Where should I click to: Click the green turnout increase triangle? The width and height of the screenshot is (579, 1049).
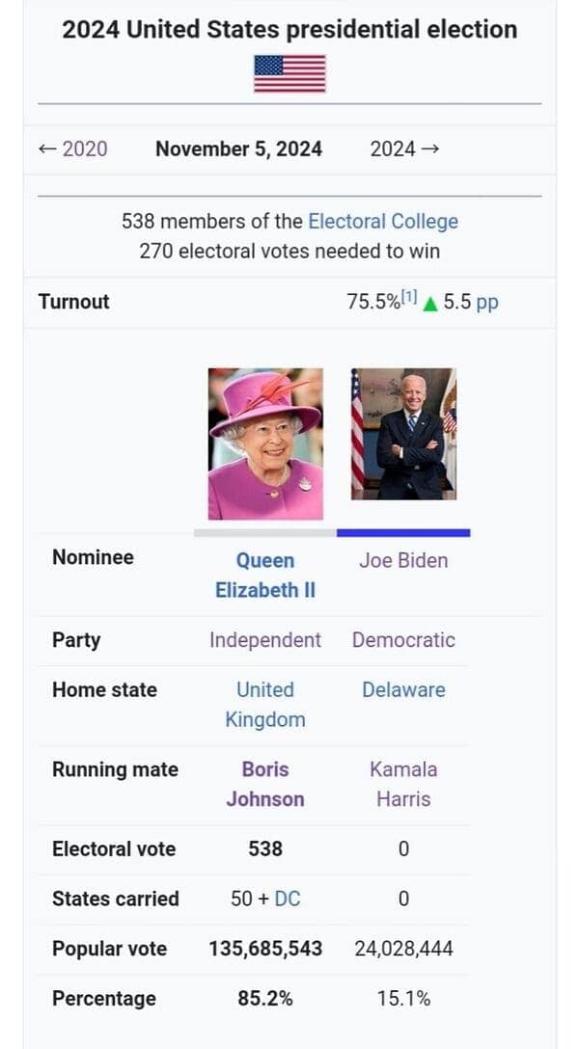point(430,304)
